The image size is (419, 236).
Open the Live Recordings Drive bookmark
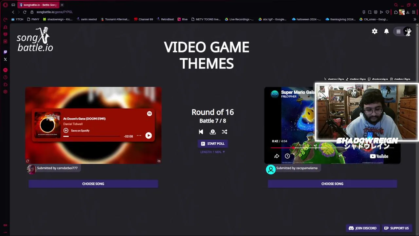point(239,19)
